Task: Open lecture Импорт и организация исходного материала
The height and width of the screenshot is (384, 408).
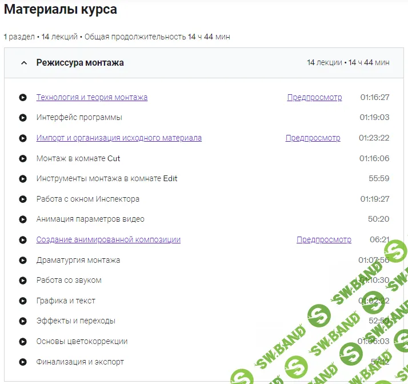Action: [x=119, y=138]
